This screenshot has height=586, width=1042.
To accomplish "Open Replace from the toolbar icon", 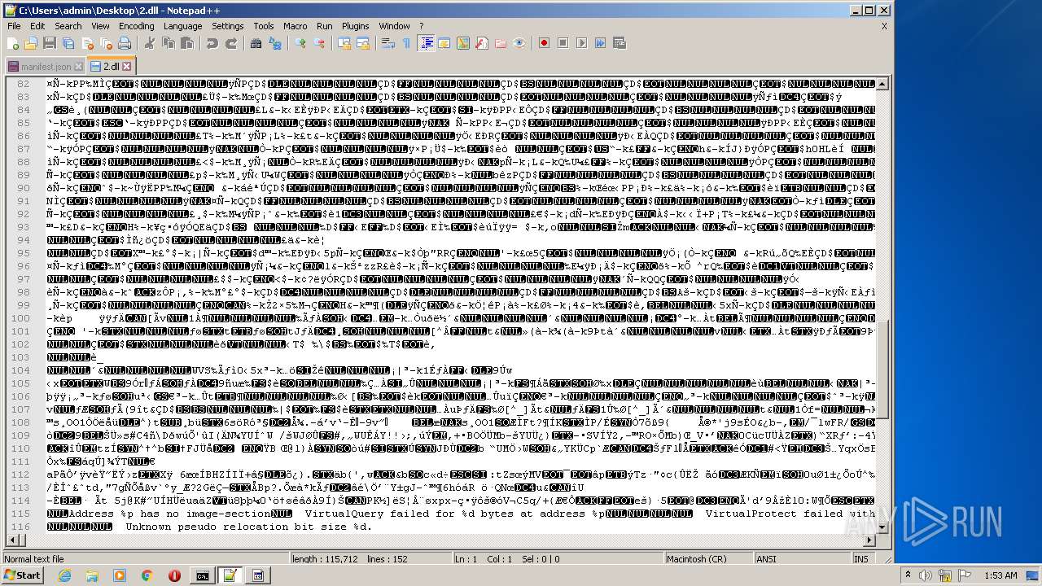I will tap(274, 43).
